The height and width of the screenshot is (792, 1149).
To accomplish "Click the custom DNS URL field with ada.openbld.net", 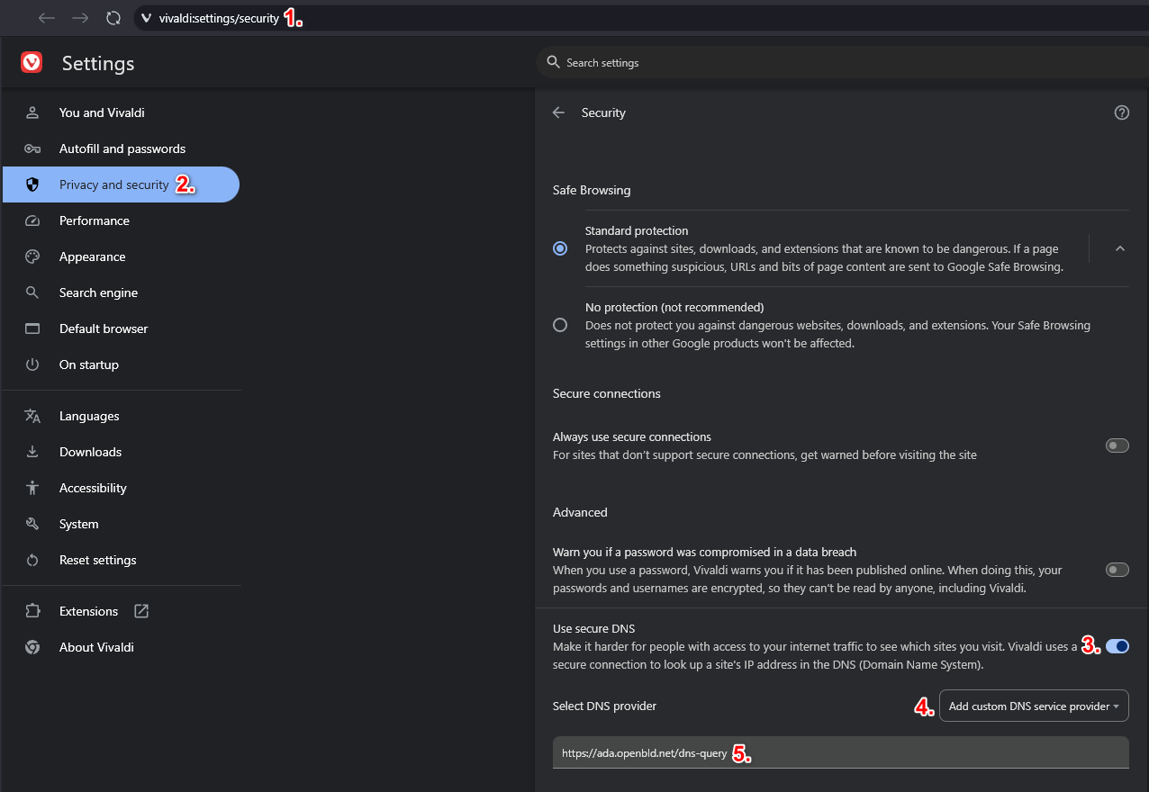I will click(x=840, y=752).
